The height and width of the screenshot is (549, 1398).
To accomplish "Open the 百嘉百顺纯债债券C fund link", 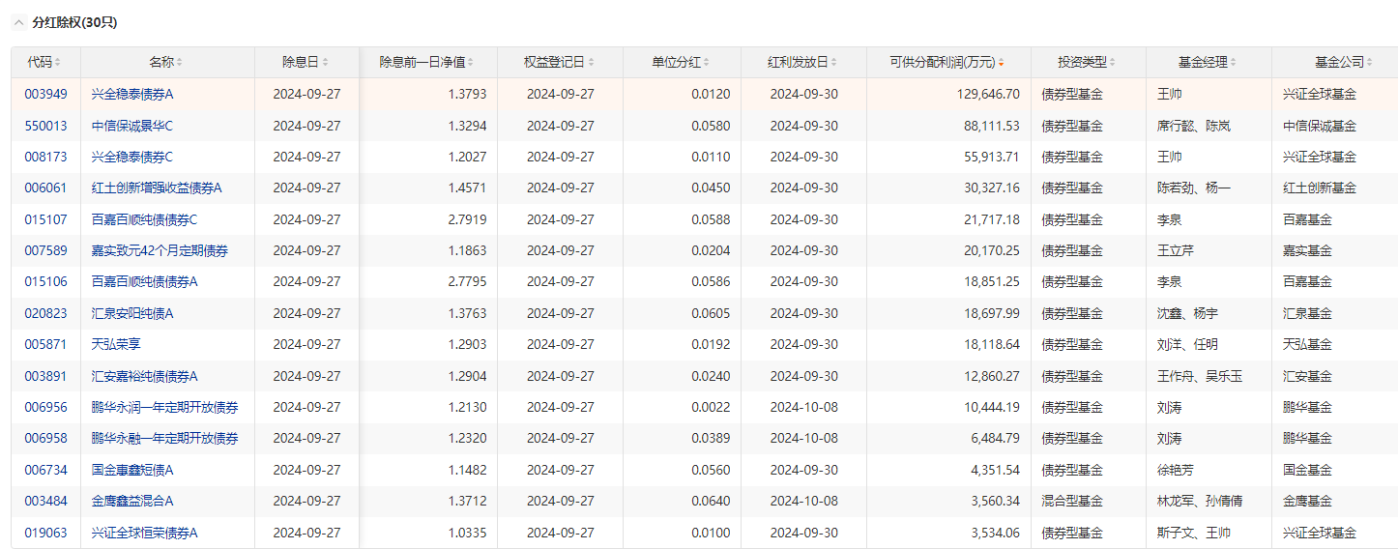I will pos(144,219).
